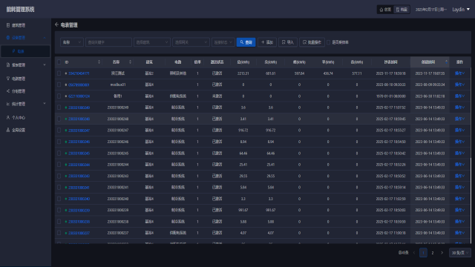Click the share-shaped grouping icon in sidebar
Screen dimensions: 475x267
pyautogui.click(x=8, y=90)
